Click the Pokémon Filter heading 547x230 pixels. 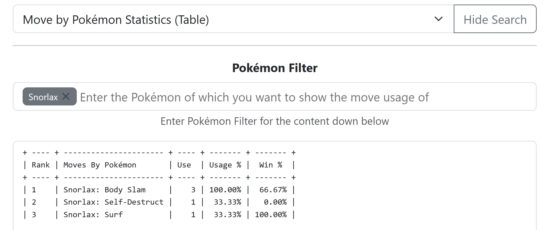tap(275, 68)
